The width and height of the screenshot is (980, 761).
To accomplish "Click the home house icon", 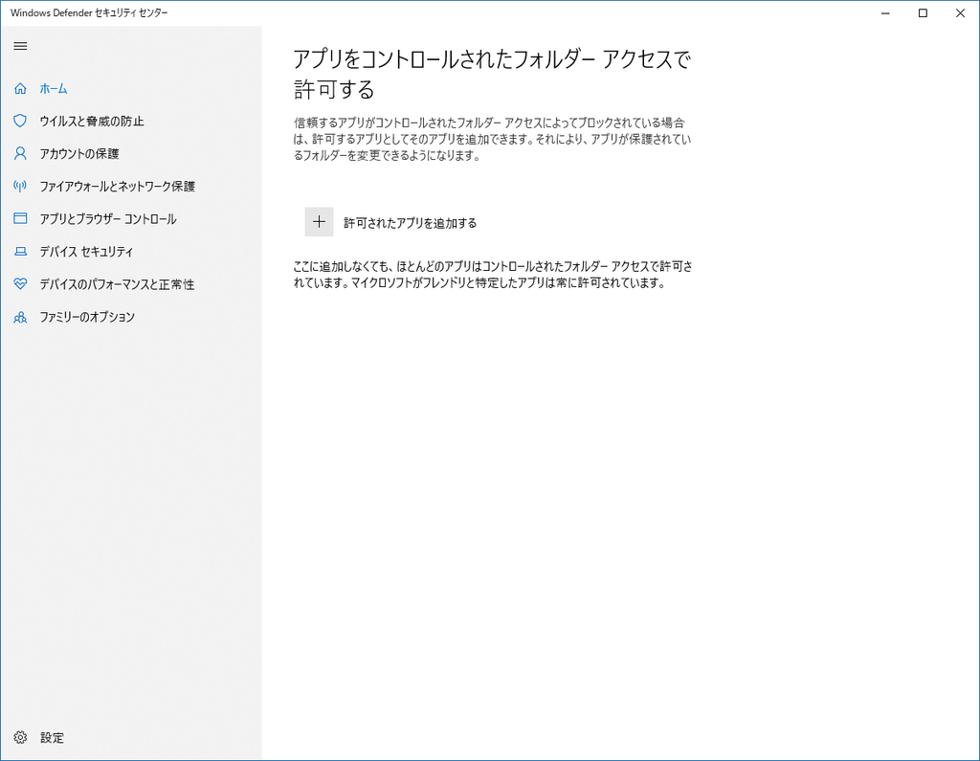I will 20,88.
